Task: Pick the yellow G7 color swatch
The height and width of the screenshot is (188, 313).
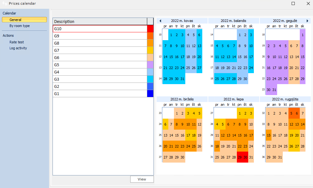Action: point(150,50)
